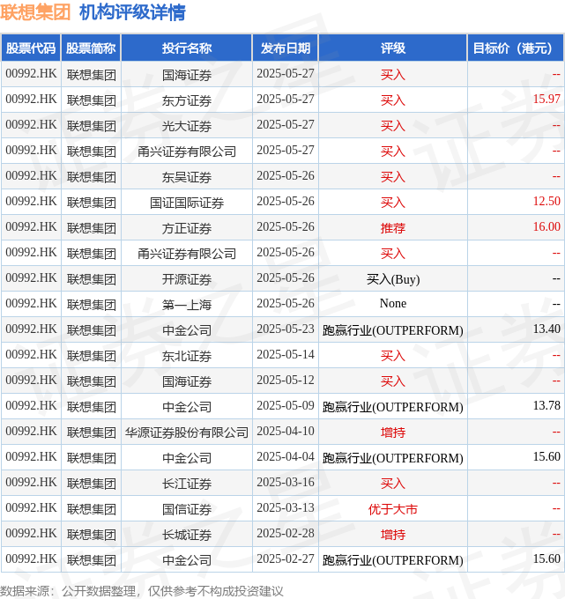Click target price 16.00
The width and height of the screenshot is (565, 599).
pos(546,226)
